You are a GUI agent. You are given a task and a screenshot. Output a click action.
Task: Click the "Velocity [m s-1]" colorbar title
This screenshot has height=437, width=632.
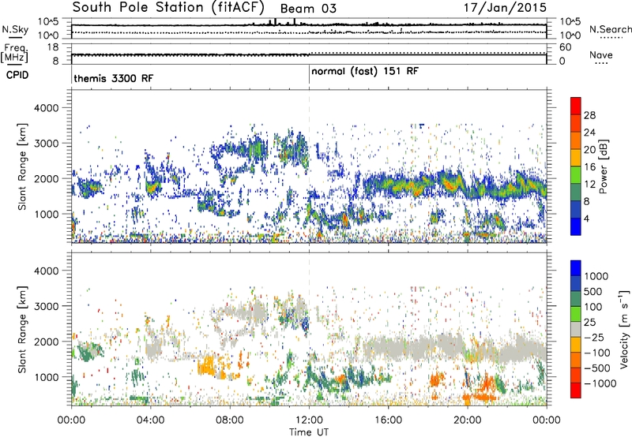pos(624,329)
